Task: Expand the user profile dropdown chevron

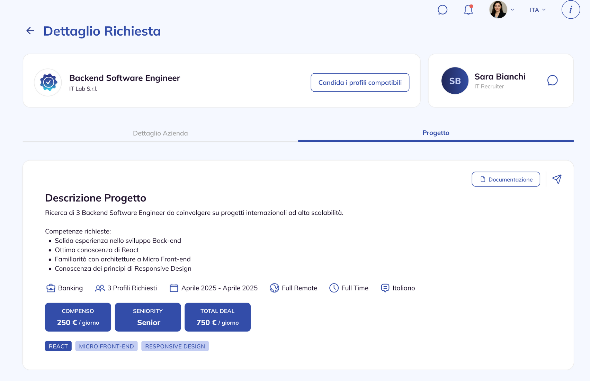Action: [x=512, y=10]
